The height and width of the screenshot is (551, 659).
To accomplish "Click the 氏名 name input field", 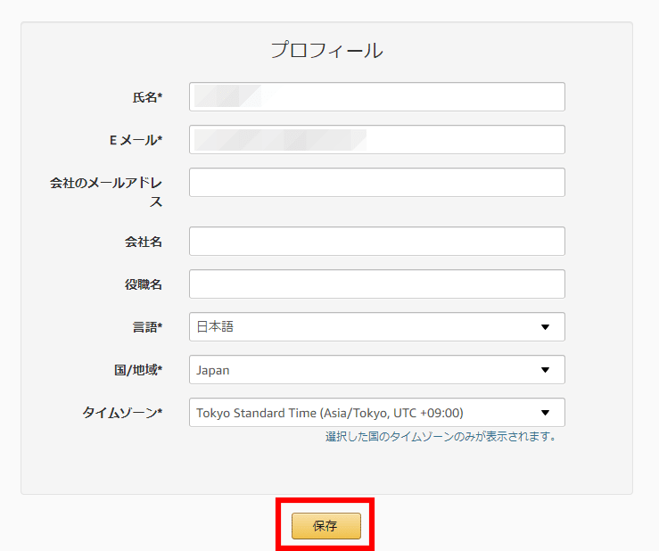I will [x=377, y=96].
